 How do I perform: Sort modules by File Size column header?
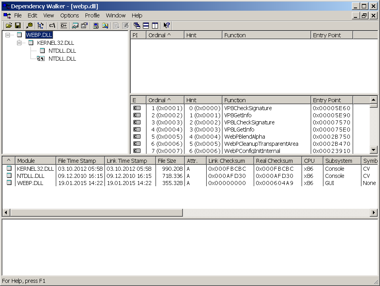[170, 161]
